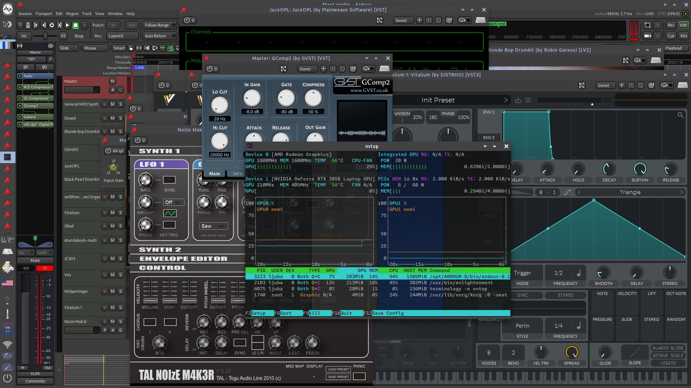Expand the Slide edit mode dropdown
The height and width of the screenshot is (388, 691).
tap(68, 48)
